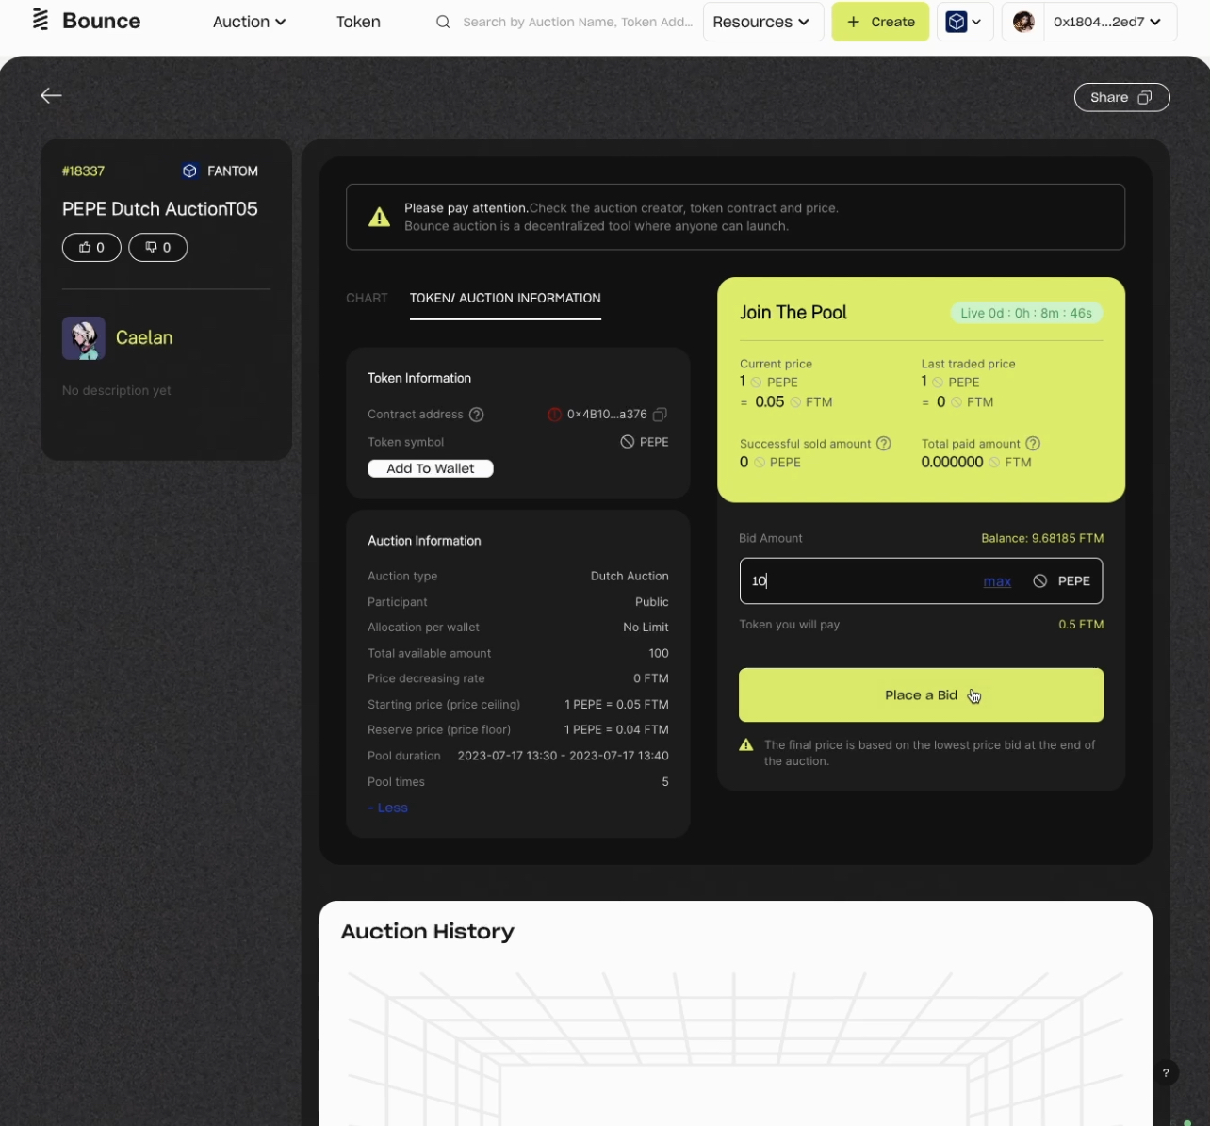
Task: Click the contract address help icon
Action: [x=477, y=415]
